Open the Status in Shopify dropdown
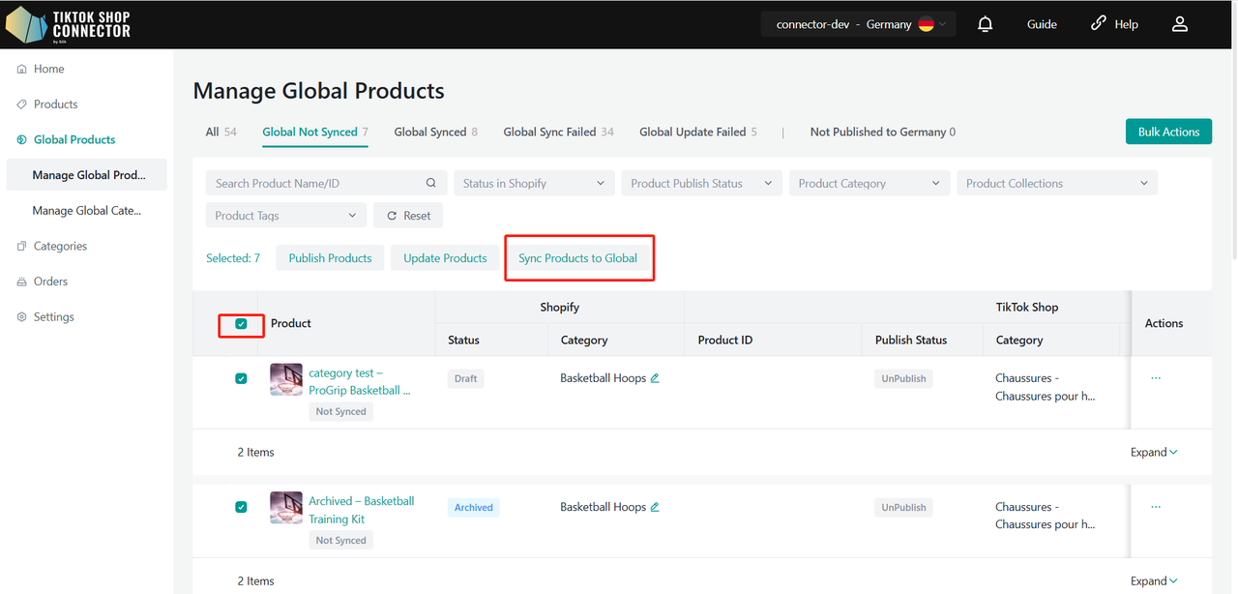1238x594 pixels. pos(533,183)
